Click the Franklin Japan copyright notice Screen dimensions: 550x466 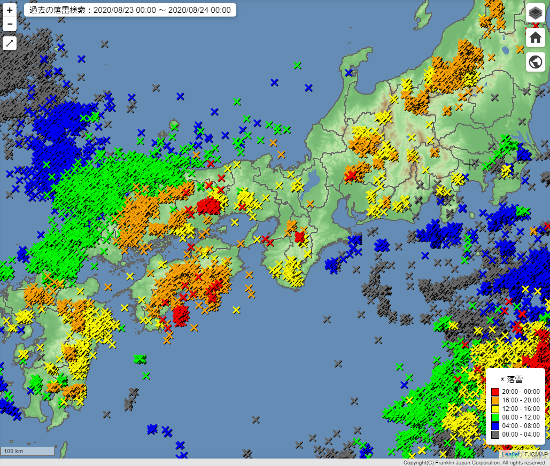(x=474, y=462)
